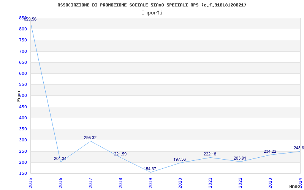Screen dimensions: 304x190
Task: Click the 2015 starting value label
Action: click(x=30, y=19)
